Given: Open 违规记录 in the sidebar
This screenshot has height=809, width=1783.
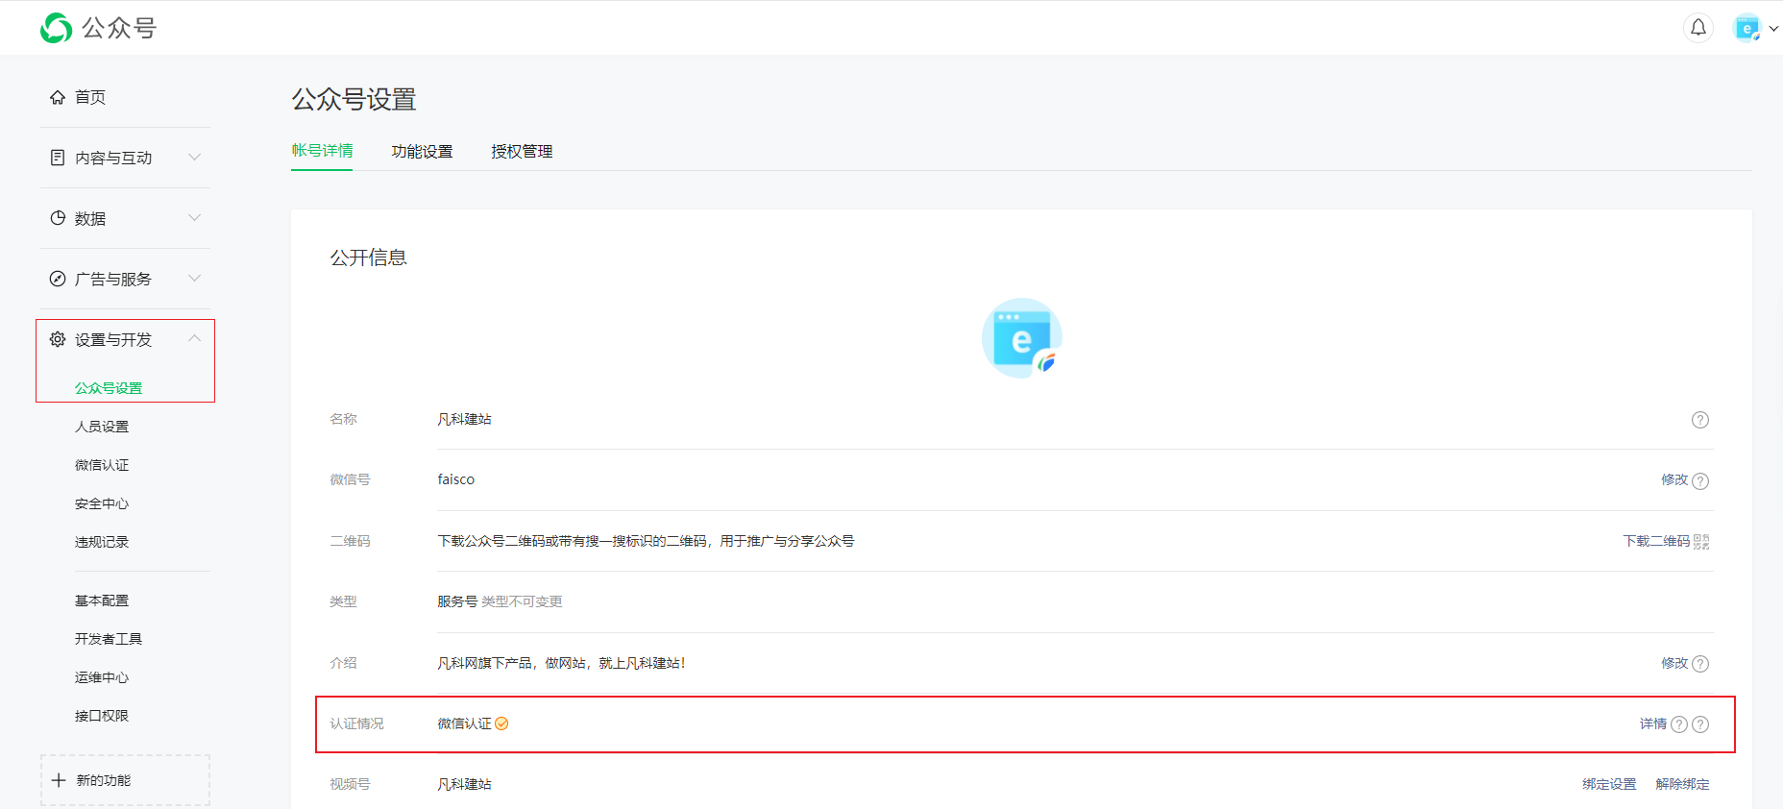Looking at the screenshot, I should (x=102, y=542).
